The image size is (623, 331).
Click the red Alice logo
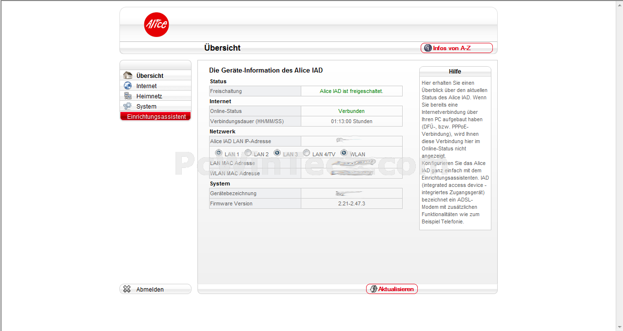(x=156, y=24)
